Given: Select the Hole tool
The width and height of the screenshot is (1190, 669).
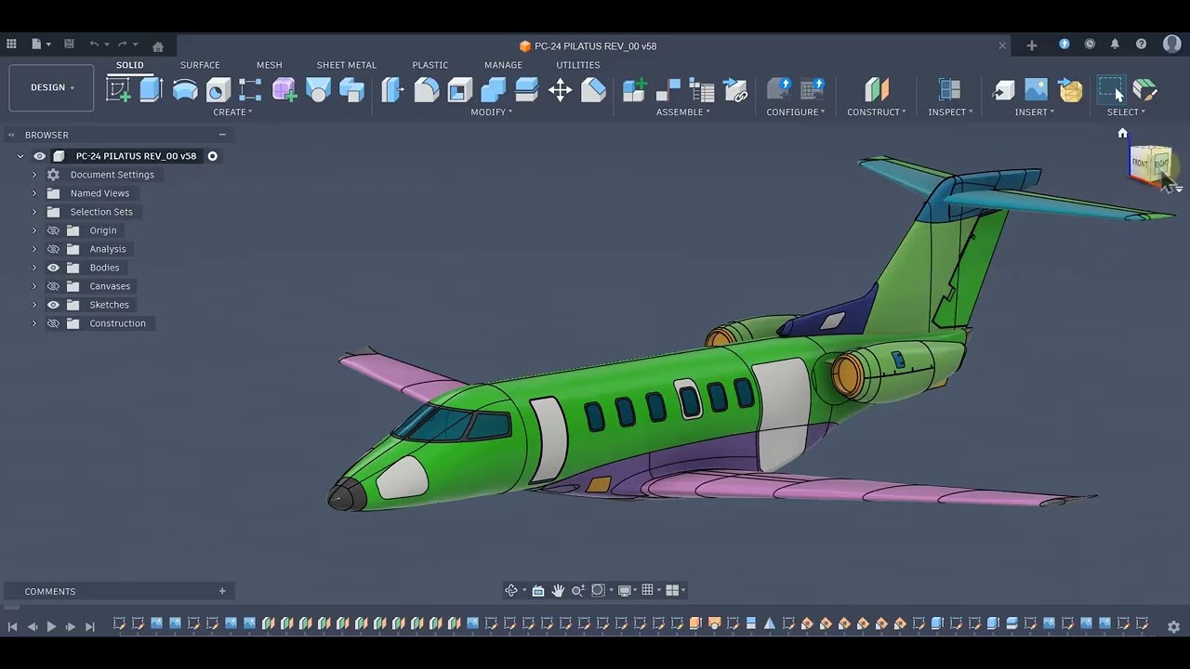Looking at the screenshot, I should pyautogui.click(x=218, y=89).
